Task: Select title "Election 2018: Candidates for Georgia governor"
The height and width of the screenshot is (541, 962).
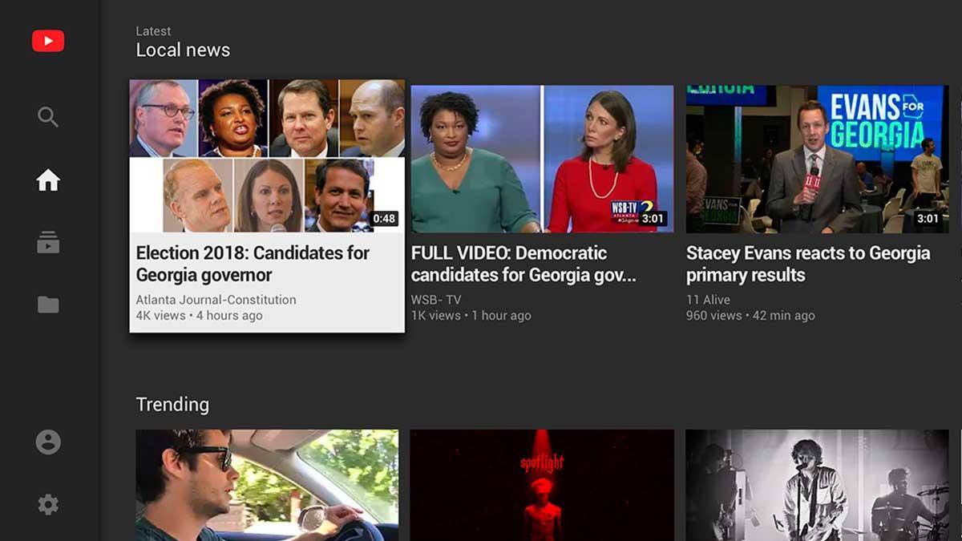Action: 253,264
